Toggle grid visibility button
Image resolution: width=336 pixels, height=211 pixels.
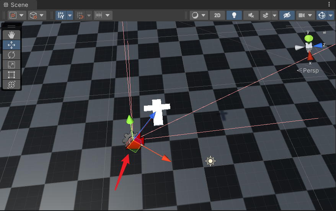[61, 15]
